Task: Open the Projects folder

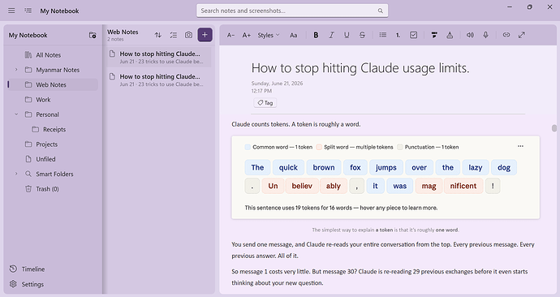Action: (x=53, y=144)
